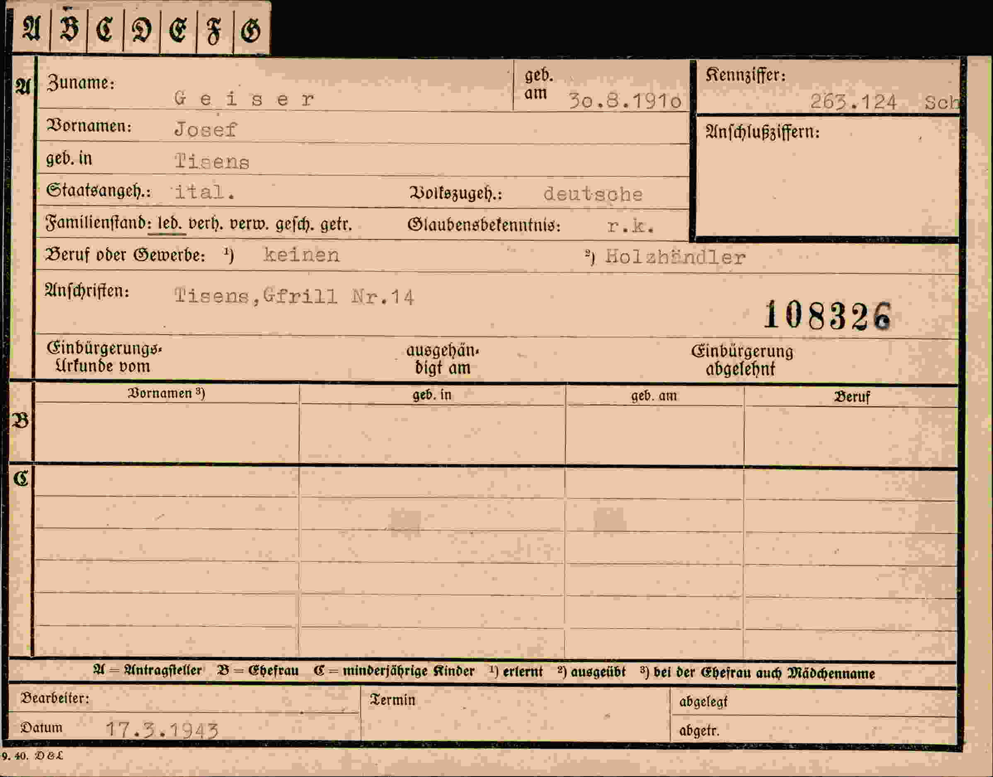Click the 'Beruf oder Gewerbe:' label
This screenshot has width=993, height=777.
pyautogui.click(x=125, y=255)
